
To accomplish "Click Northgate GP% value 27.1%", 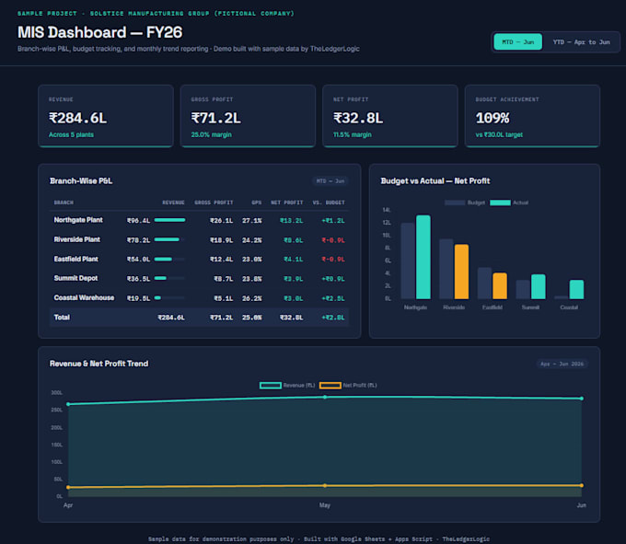I will 252,221.
